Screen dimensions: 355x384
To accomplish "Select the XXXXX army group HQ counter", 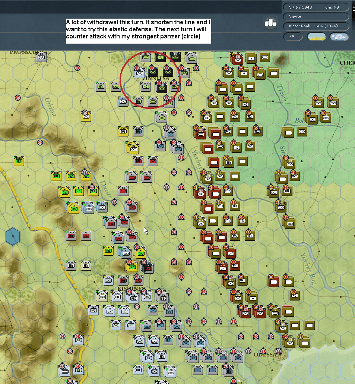I will 71,265.
